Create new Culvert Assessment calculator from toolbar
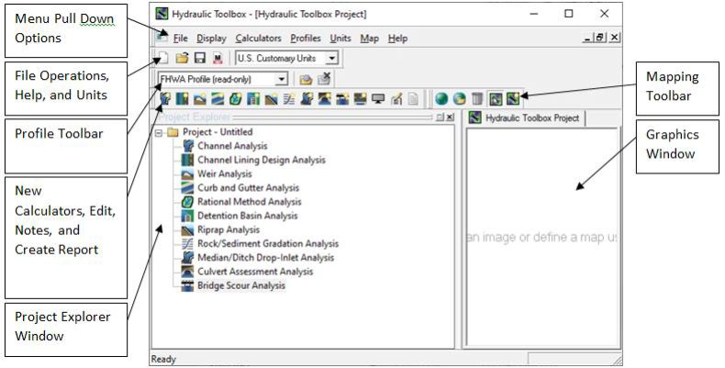The height and width of the screenshot is (368, 725). tap(324, 98)
